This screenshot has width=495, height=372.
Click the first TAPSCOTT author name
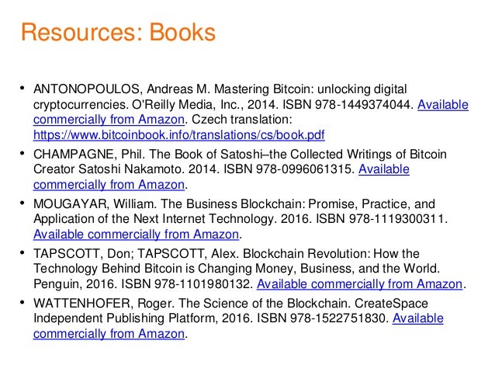[68, 254]
